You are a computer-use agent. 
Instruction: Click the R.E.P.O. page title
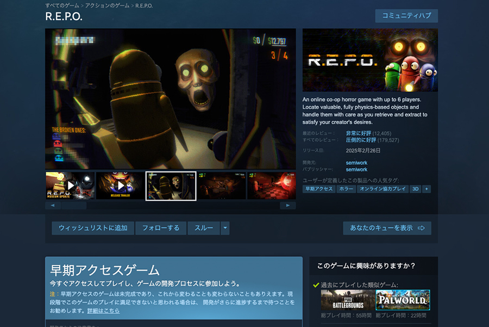pyautogui.click(x=64, y=16)
